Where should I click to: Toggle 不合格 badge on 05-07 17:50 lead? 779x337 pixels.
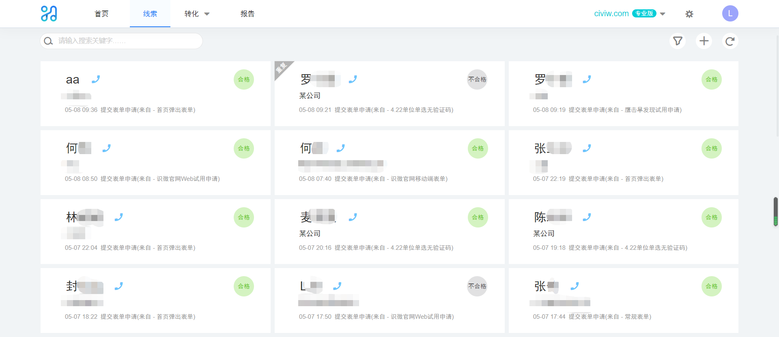[477, 286]
